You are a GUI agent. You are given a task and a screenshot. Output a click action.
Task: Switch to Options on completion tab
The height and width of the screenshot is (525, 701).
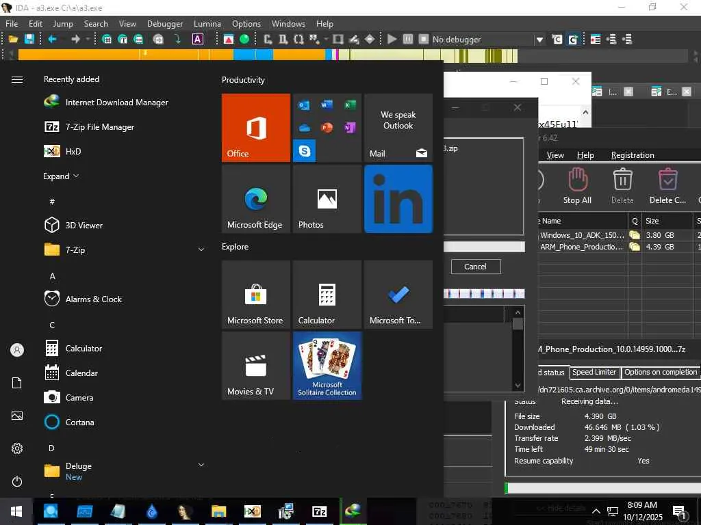tap(660, 372)
